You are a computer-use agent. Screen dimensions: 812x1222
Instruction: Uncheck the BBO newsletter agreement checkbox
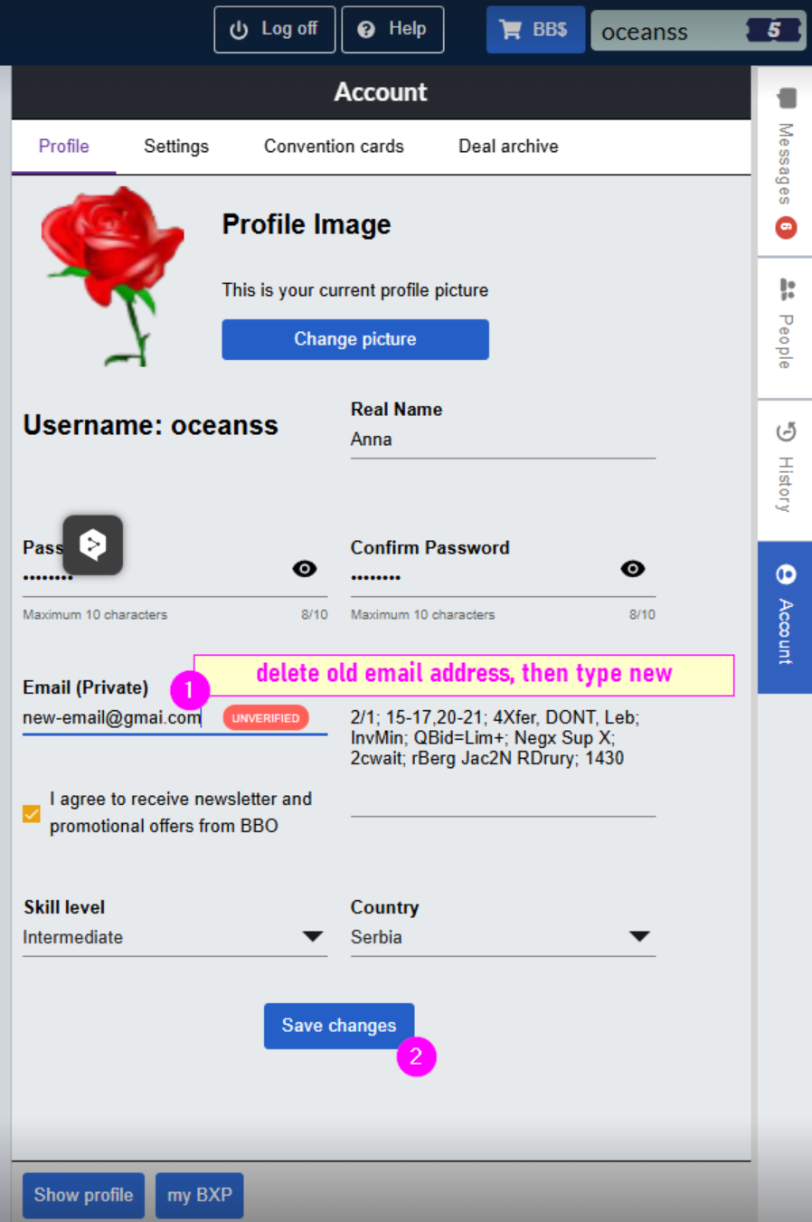[32, 813]
